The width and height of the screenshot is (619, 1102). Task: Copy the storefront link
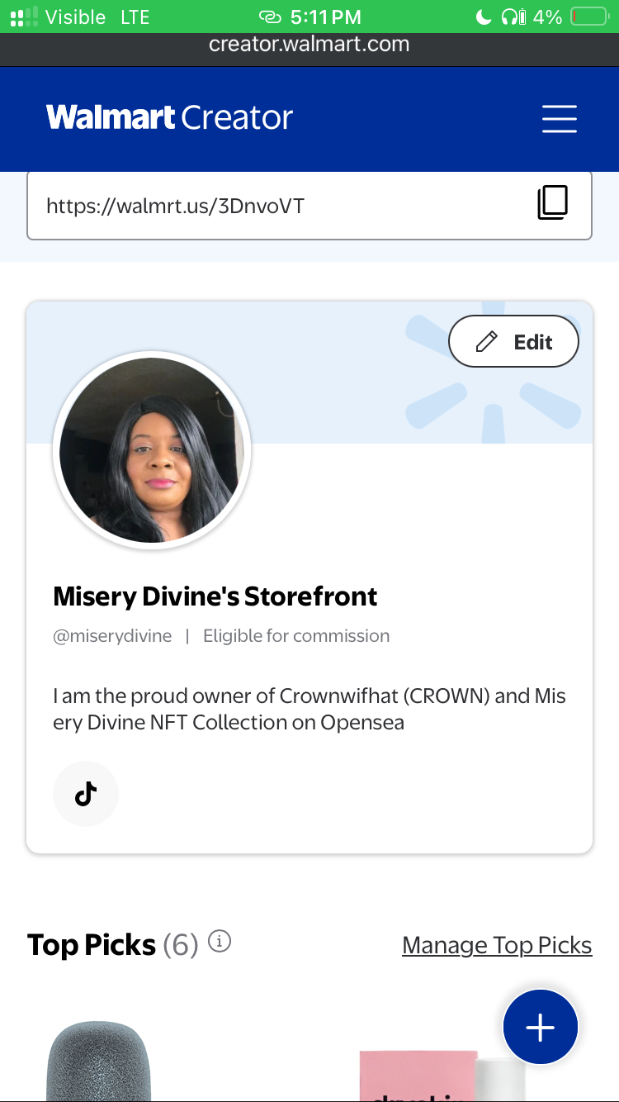coord(552,203)
